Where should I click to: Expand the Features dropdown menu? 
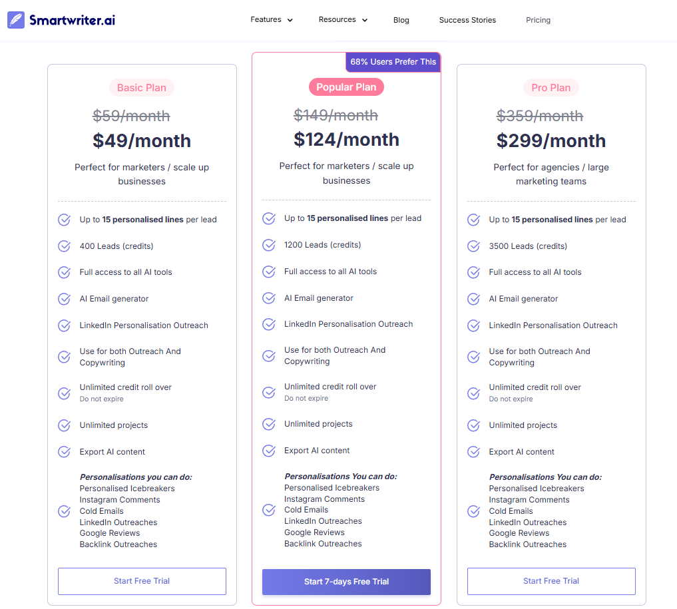[x=272, y=20]
